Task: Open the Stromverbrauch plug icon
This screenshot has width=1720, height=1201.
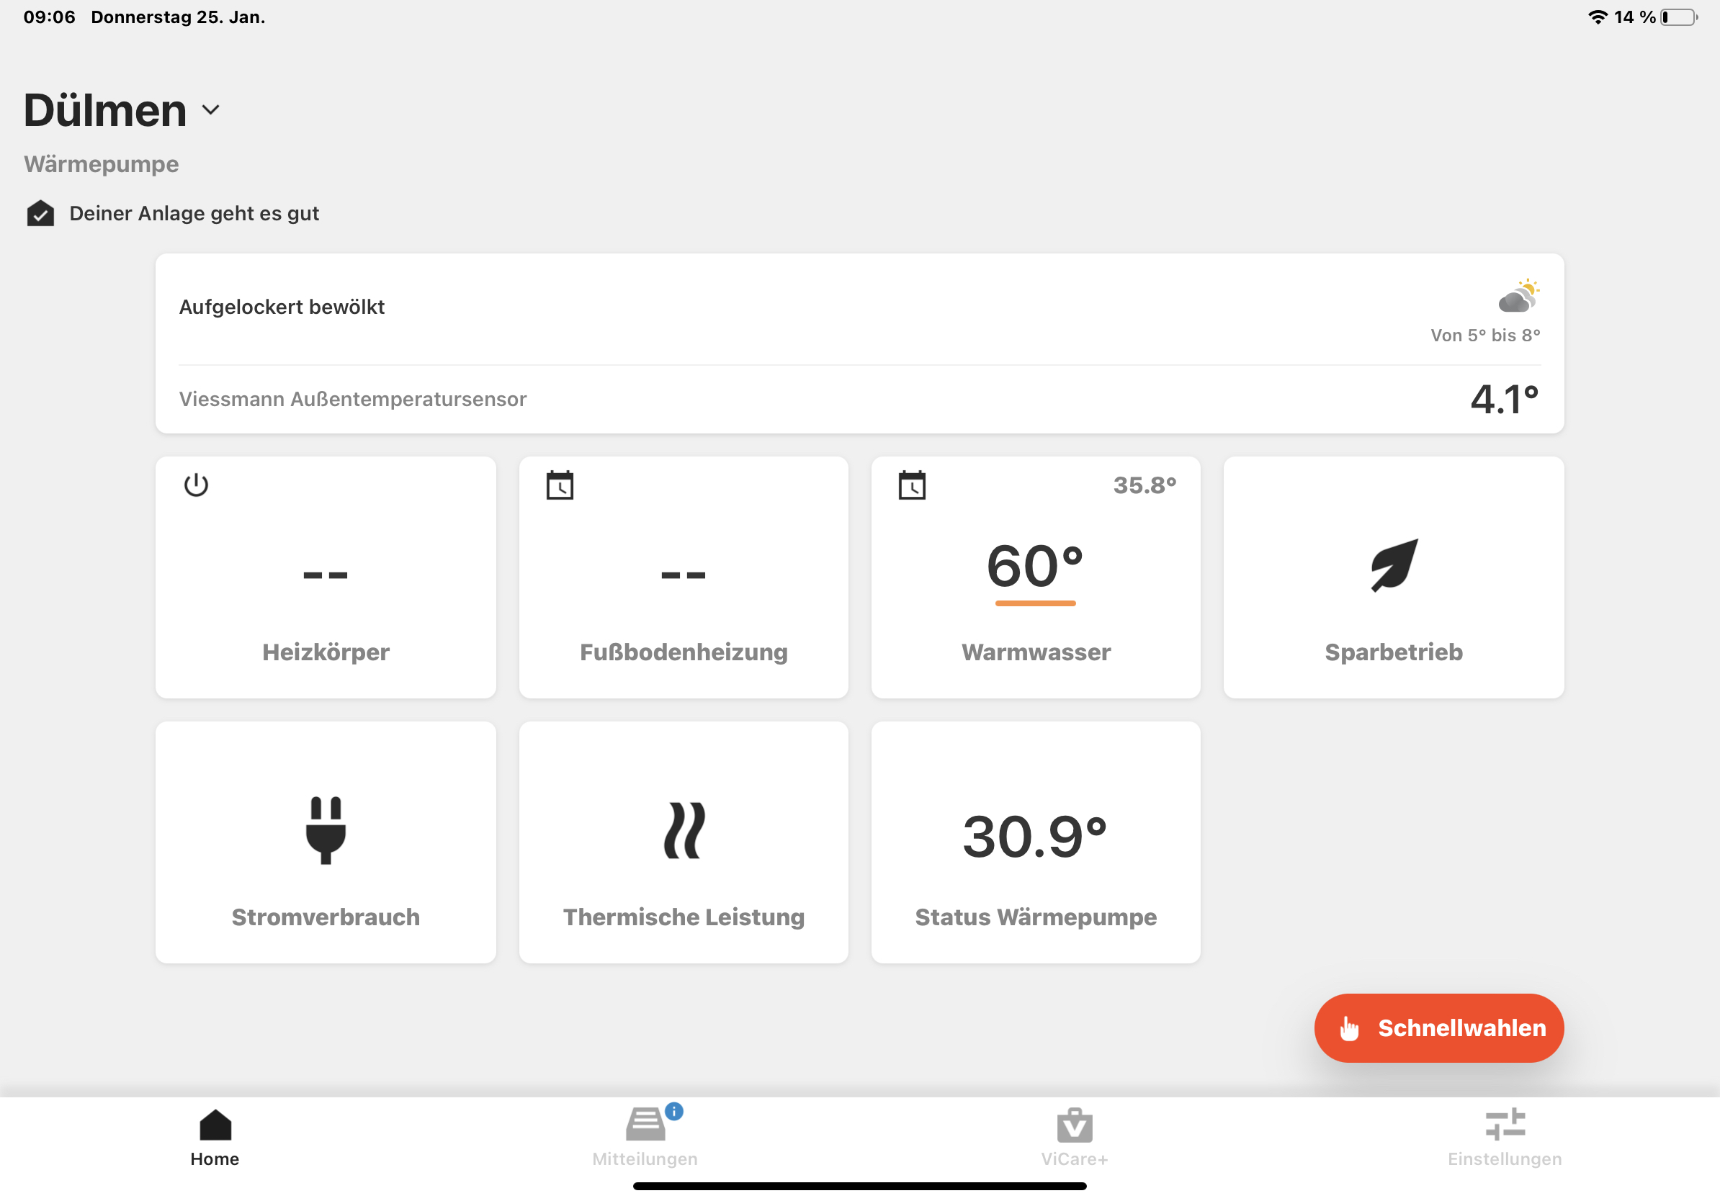Action: tap(326, 830)
